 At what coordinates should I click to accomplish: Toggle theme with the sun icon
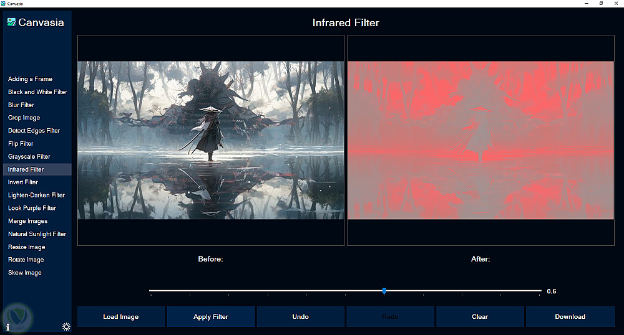66,327
